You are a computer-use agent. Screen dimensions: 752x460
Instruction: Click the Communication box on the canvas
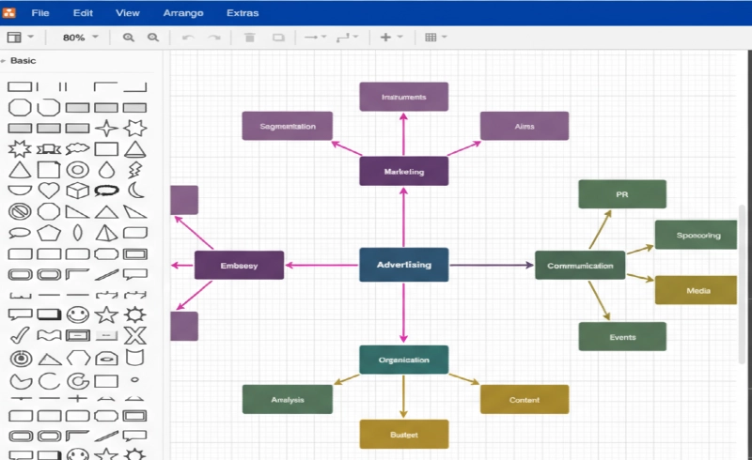coord(579,266)
